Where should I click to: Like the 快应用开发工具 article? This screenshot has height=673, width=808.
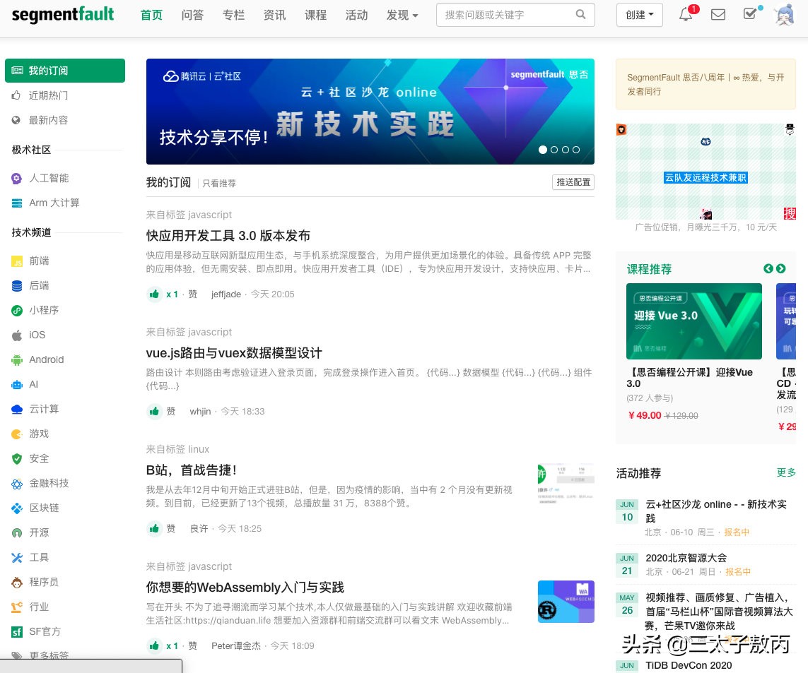click(x=154, y=294)
